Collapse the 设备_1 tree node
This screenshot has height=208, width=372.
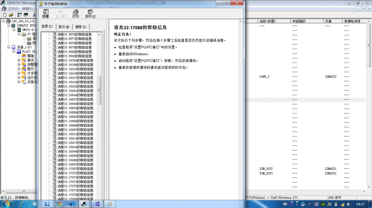click(8, 47)
